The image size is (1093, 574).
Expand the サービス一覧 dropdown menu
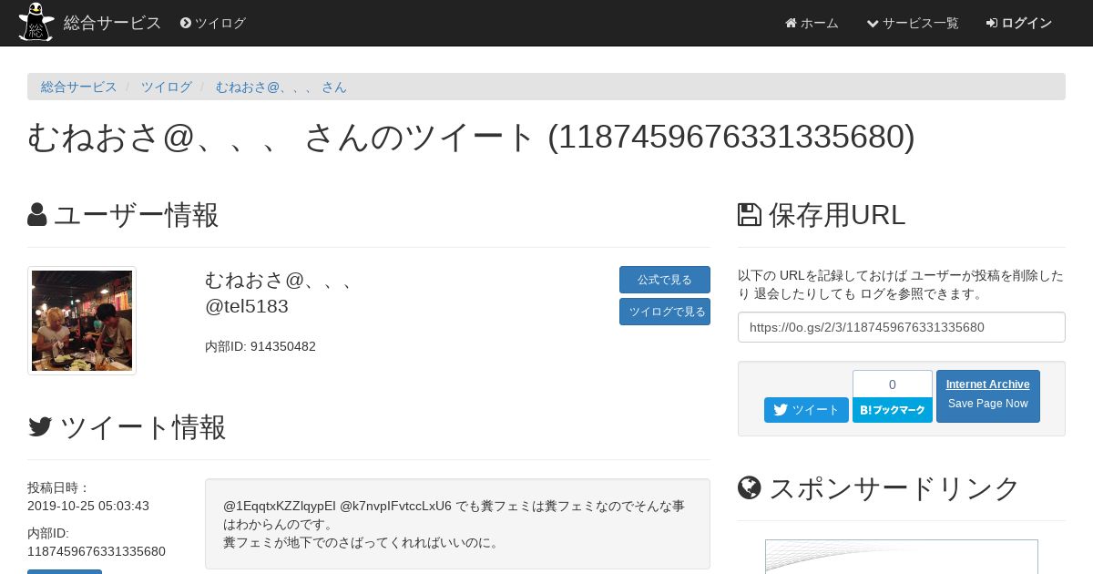point(913,23)
